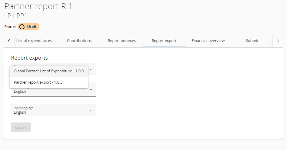Viewport: 287px width, 150px height.
Task: Switch to the Submit tab
Action: coord(252,41)
